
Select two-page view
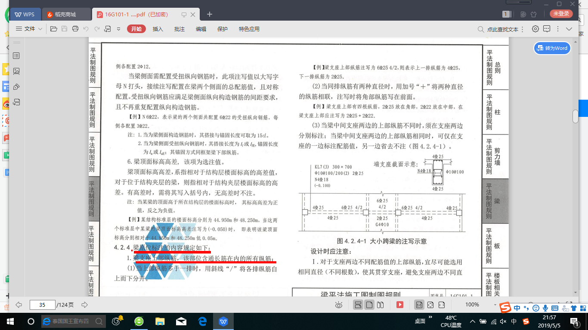380,305
